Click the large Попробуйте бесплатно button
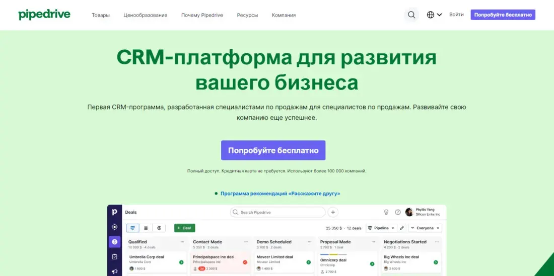 click(x=273, y=150)
